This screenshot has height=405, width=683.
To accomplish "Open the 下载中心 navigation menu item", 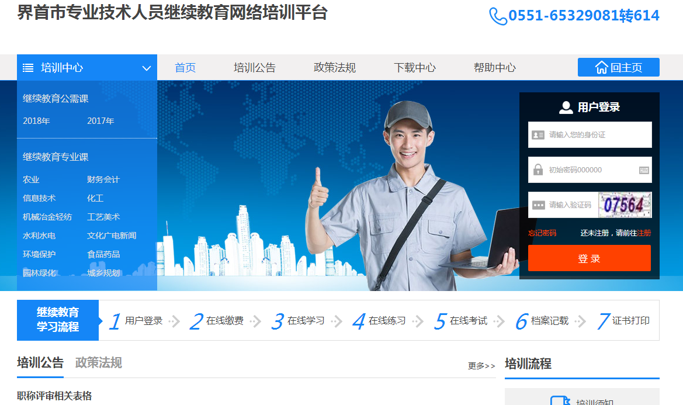I will click(x=414, y=68).
